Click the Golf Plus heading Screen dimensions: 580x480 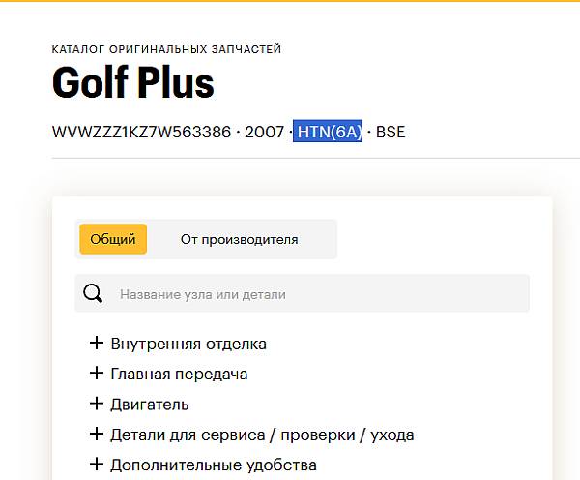132,84
